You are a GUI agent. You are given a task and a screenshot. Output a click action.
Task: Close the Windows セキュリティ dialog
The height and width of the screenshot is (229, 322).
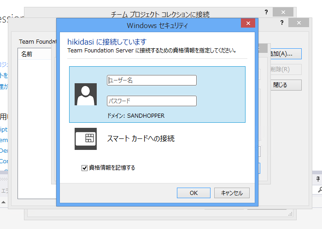tap(248, 23)
